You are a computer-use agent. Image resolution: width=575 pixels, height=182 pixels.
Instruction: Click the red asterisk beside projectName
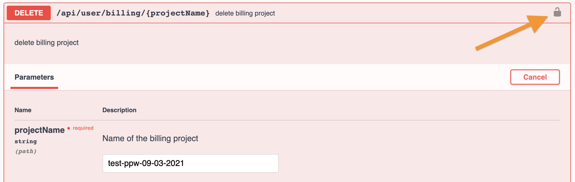69,128
